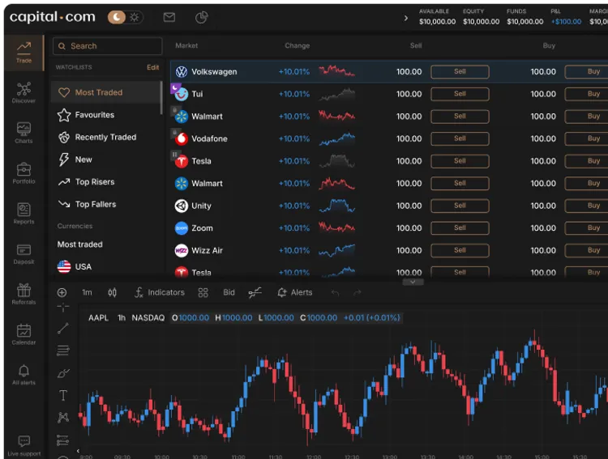This screenshot has height=459, width=608.
Task: Toggle the dark/light theme switch
Action: point(125,17)
